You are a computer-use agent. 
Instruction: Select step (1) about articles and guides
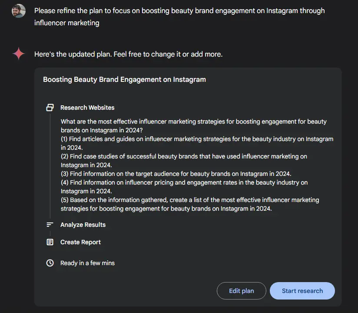click(197, 143)
